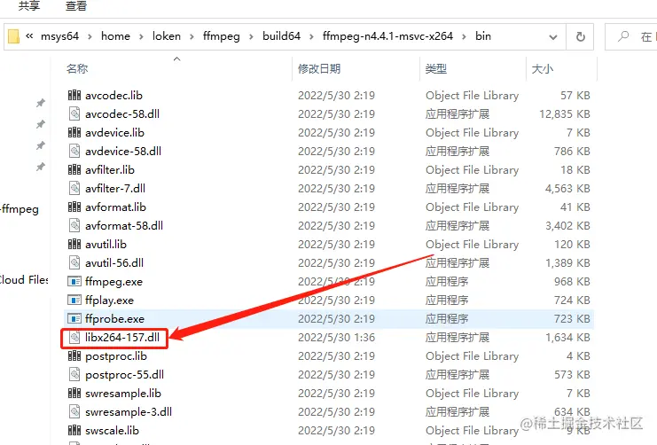Select file name postproc-55.dll
657x445 pixels.
pos(124,375)
